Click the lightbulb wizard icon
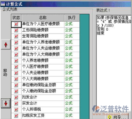This screenshot has height=119, width=132. point(109,117)
